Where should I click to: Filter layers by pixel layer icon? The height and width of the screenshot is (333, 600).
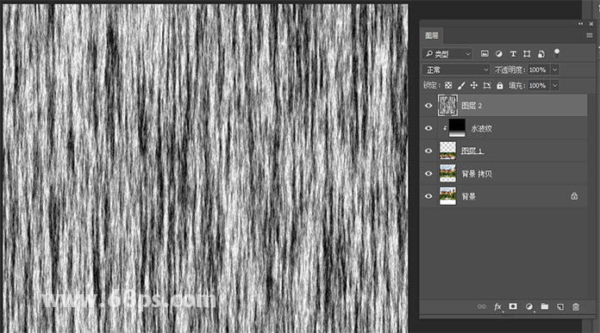click(x=484, y=54)
